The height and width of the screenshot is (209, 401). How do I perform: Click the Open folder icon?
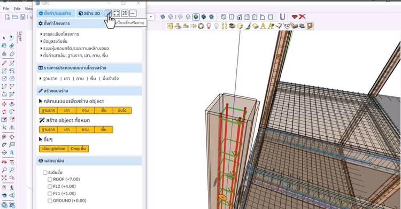point(15,17)
